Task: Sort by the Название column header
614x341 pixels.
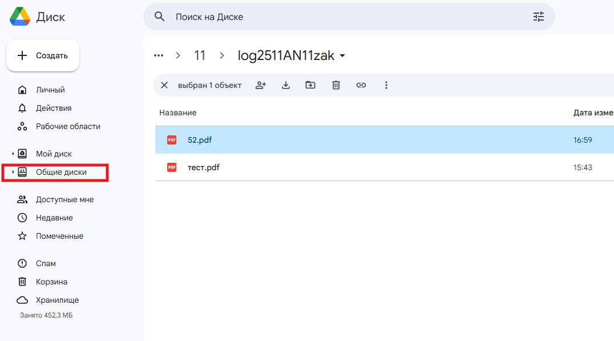Action: coord(177,113)
